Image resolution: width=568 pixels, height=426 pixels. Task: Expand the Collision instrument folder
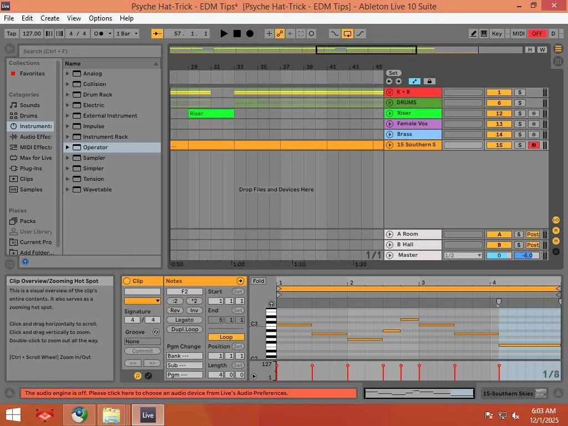click(67, 84)
